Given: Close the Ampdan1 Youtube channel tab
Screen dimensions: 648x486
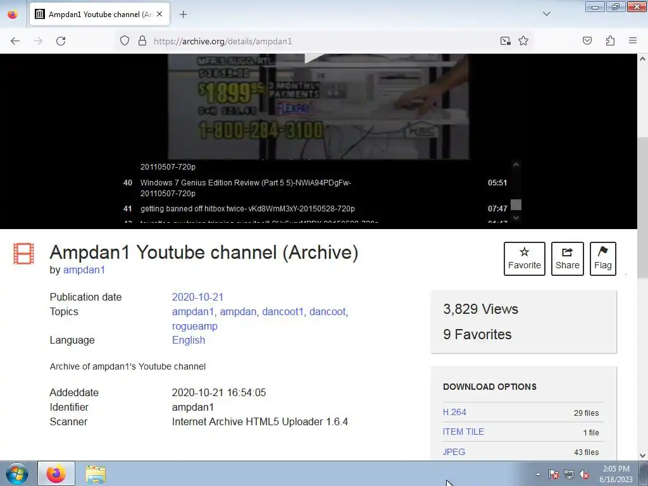Looking at the screenshot, I should 159,14.
